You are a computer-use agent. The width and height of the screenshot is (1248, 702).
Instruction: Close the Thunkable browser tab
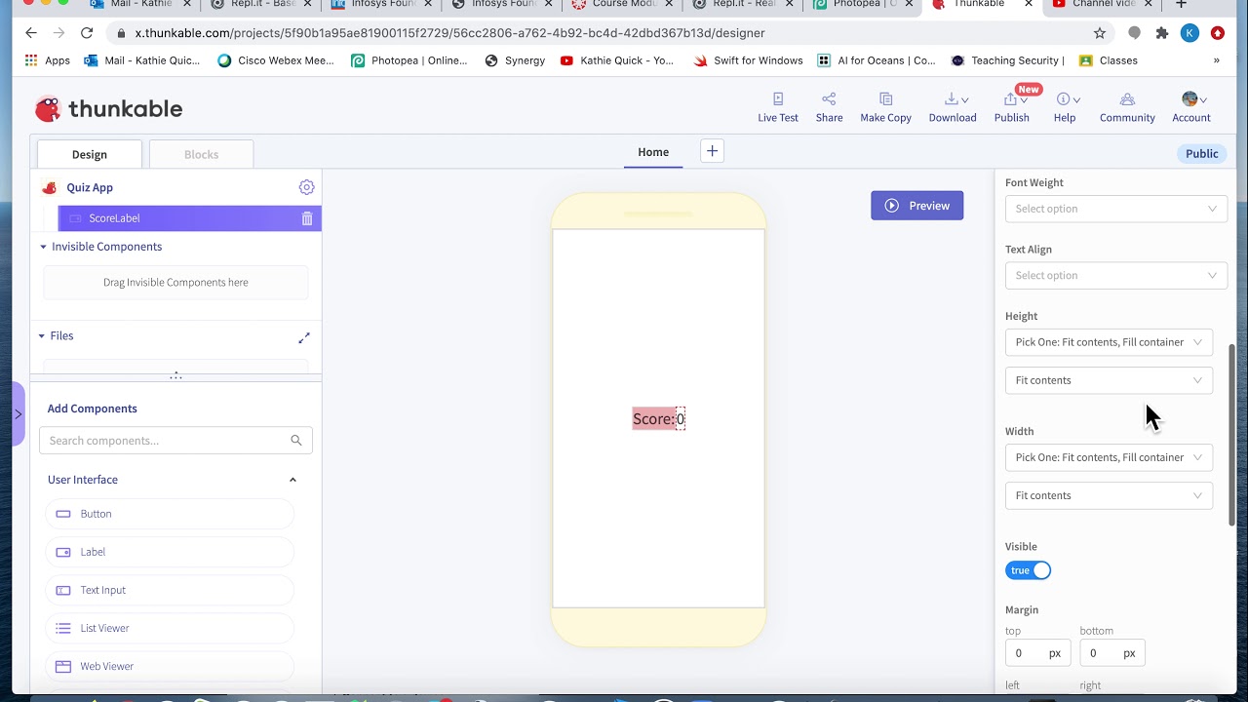(1028, 4)
